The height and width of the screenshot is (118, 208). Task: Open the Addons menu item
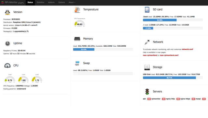pyautogui.click(x=51, y=2)
